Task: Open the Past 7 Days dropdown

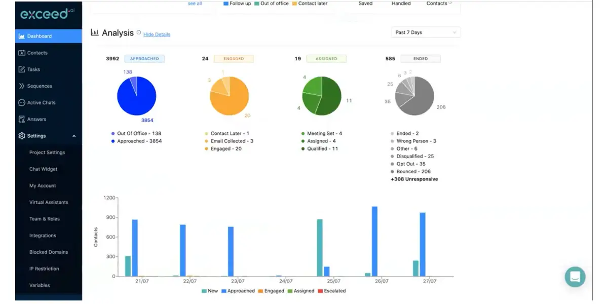Action: [x=426, y=32]
